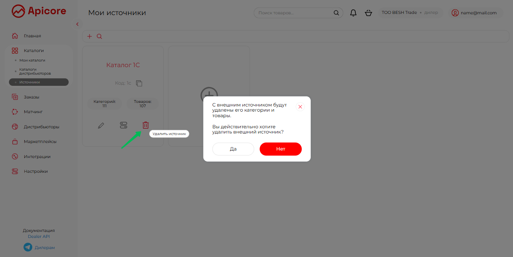The width and height of the screenshot is (513, 257).
Task: Expand the Каталоги menu section
Action: pos(33,50)
